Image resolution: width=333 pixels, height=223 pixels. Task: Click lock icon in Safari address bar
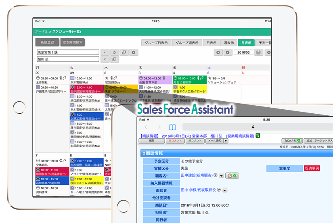point(253,127)
